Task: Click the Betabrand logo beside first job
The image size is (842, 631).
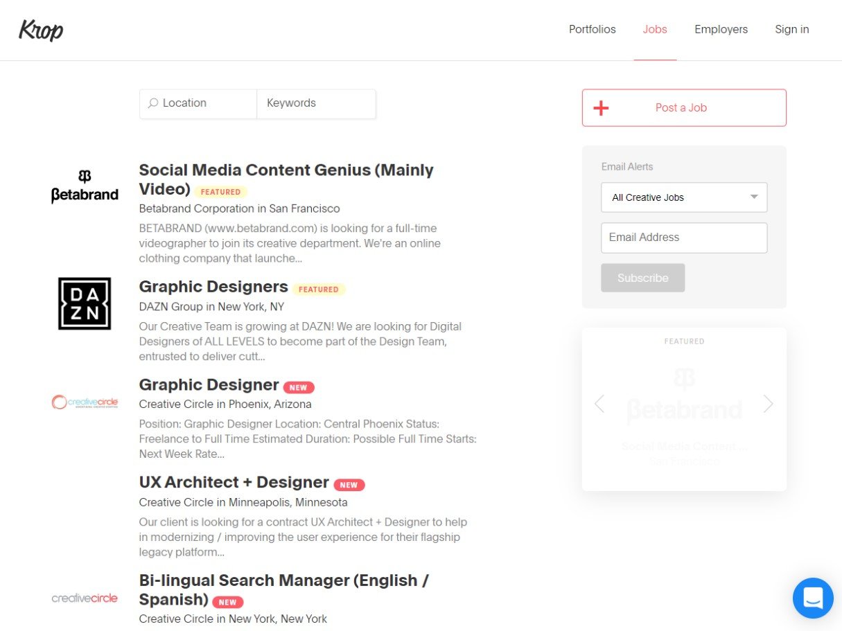Action: click(x=85, y=186)
